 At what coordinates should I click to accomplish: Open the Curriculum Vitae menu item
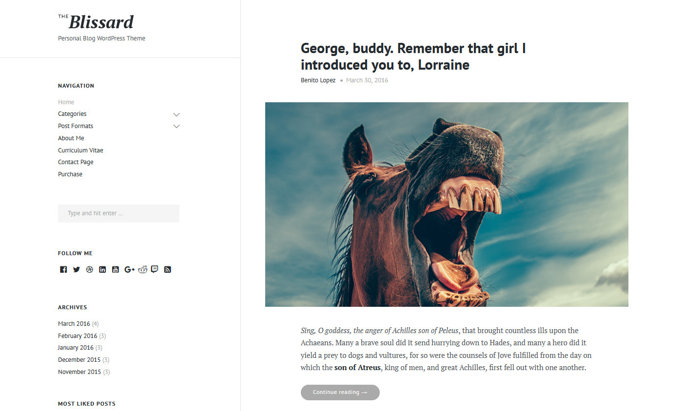[x=80, y=150]
